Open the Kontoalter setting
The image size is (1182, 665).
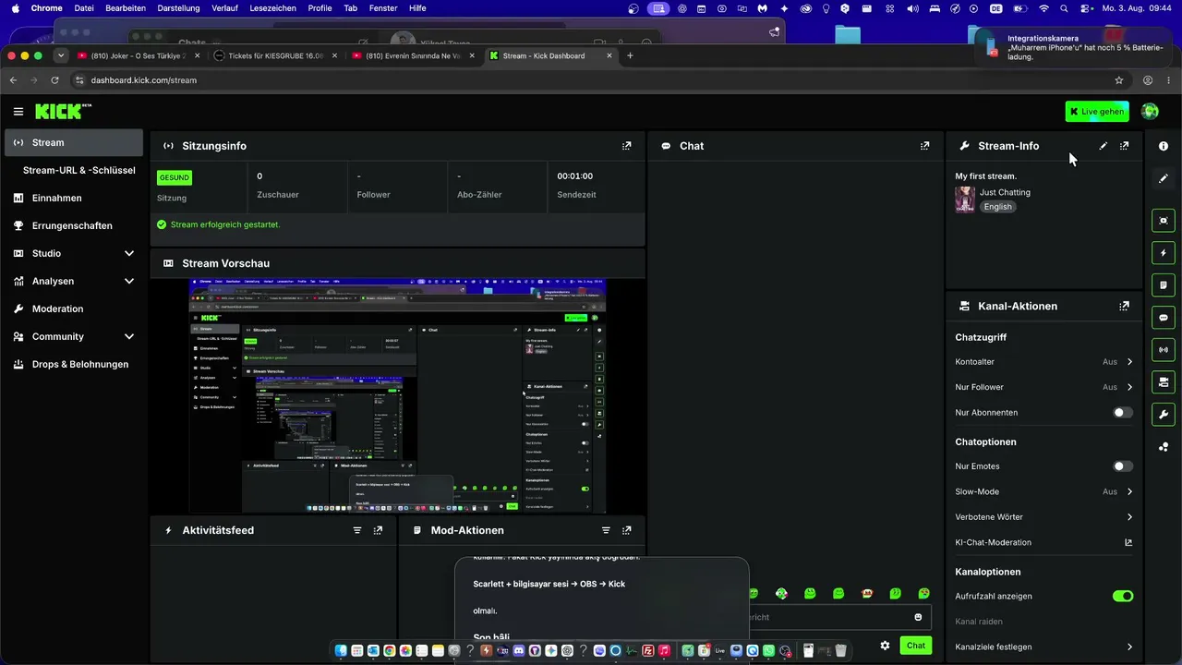1043,362
